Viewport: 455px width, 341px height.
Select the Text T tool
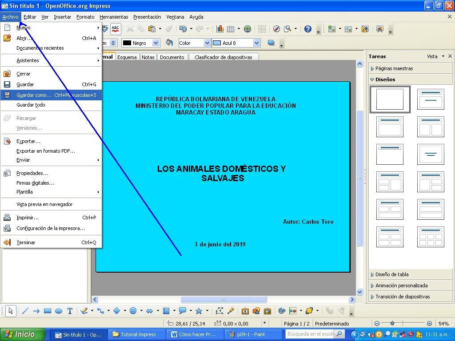(70, 311)
